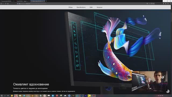Screen dimensions: 172x97
Task: Open the browser hamburger menu
Action: pyautogui.click(x=171, y=4)
